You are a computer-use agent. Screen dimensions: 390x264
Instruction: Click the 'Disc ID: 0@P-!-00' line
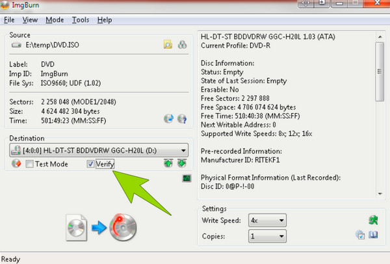click(227, 187)
